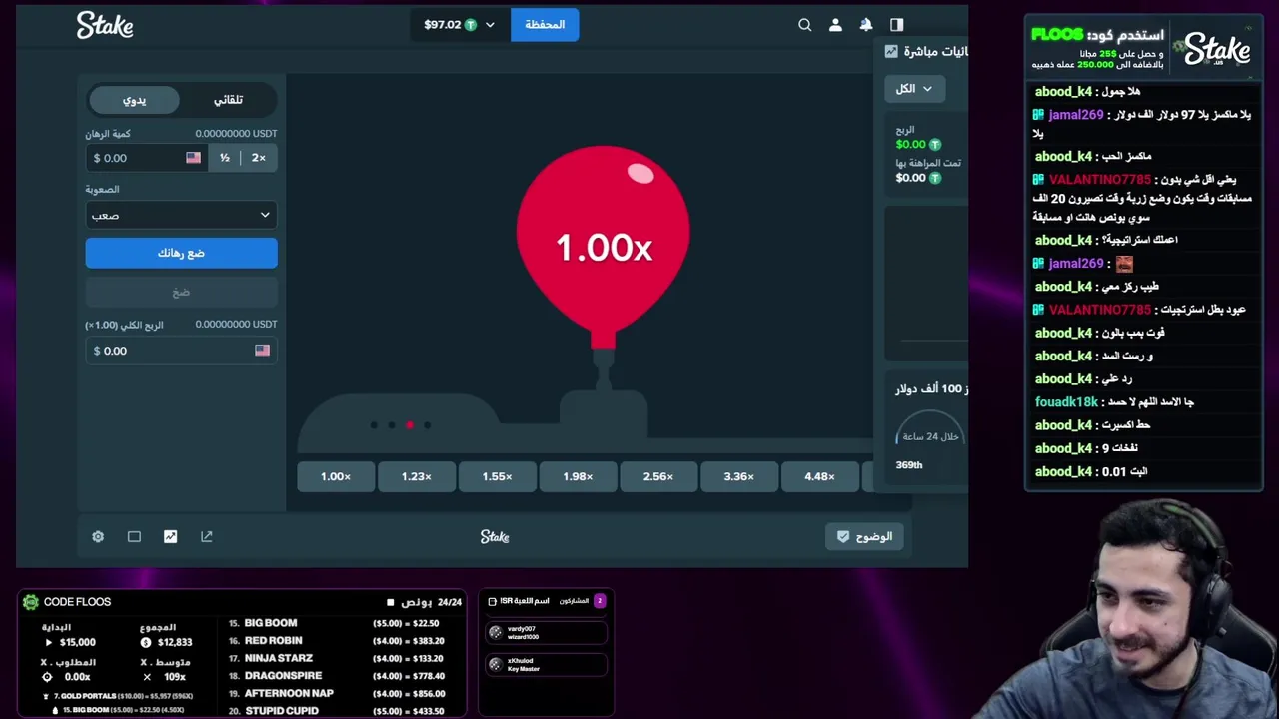Select the 1.98× multiplier chip
Viewport: 1279px width, 719px height.
tap(578, 476)
